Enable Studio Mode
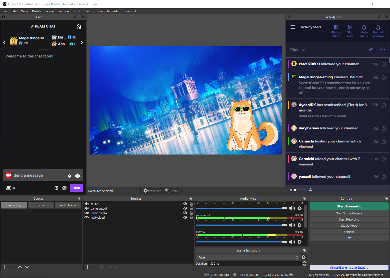The width and height of the screenshot is (390, 278). click(349, 226)
